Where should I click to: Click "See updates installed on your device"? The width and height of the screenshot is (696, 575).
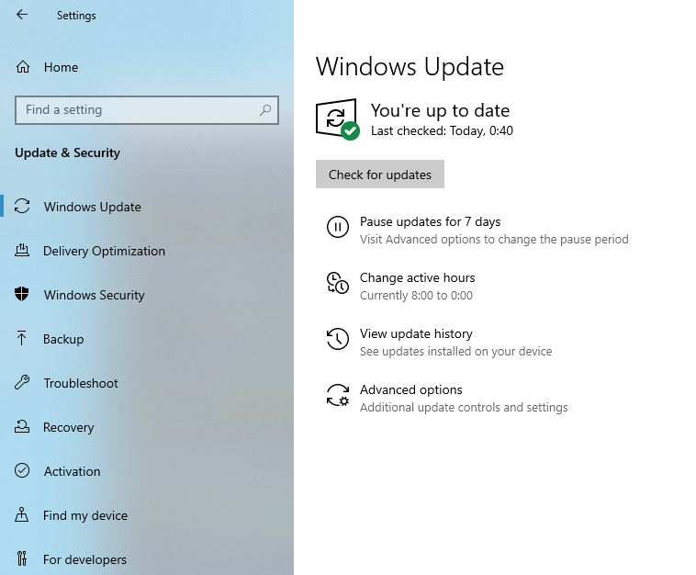tap(455, 351)
